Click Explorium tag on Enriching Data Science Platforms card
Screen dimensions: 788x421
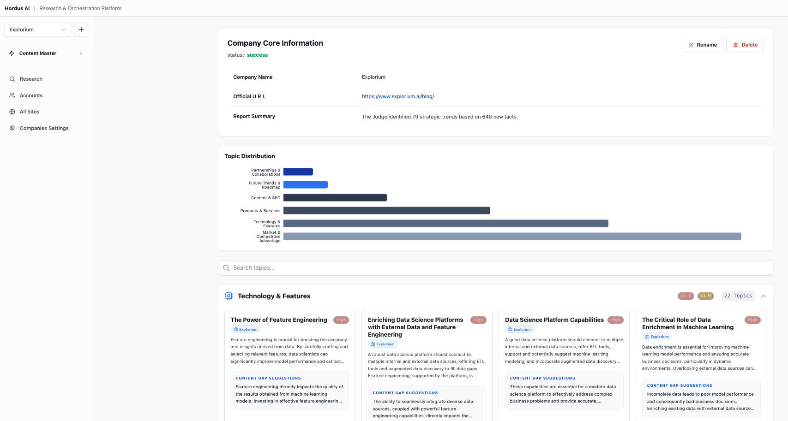383,344
